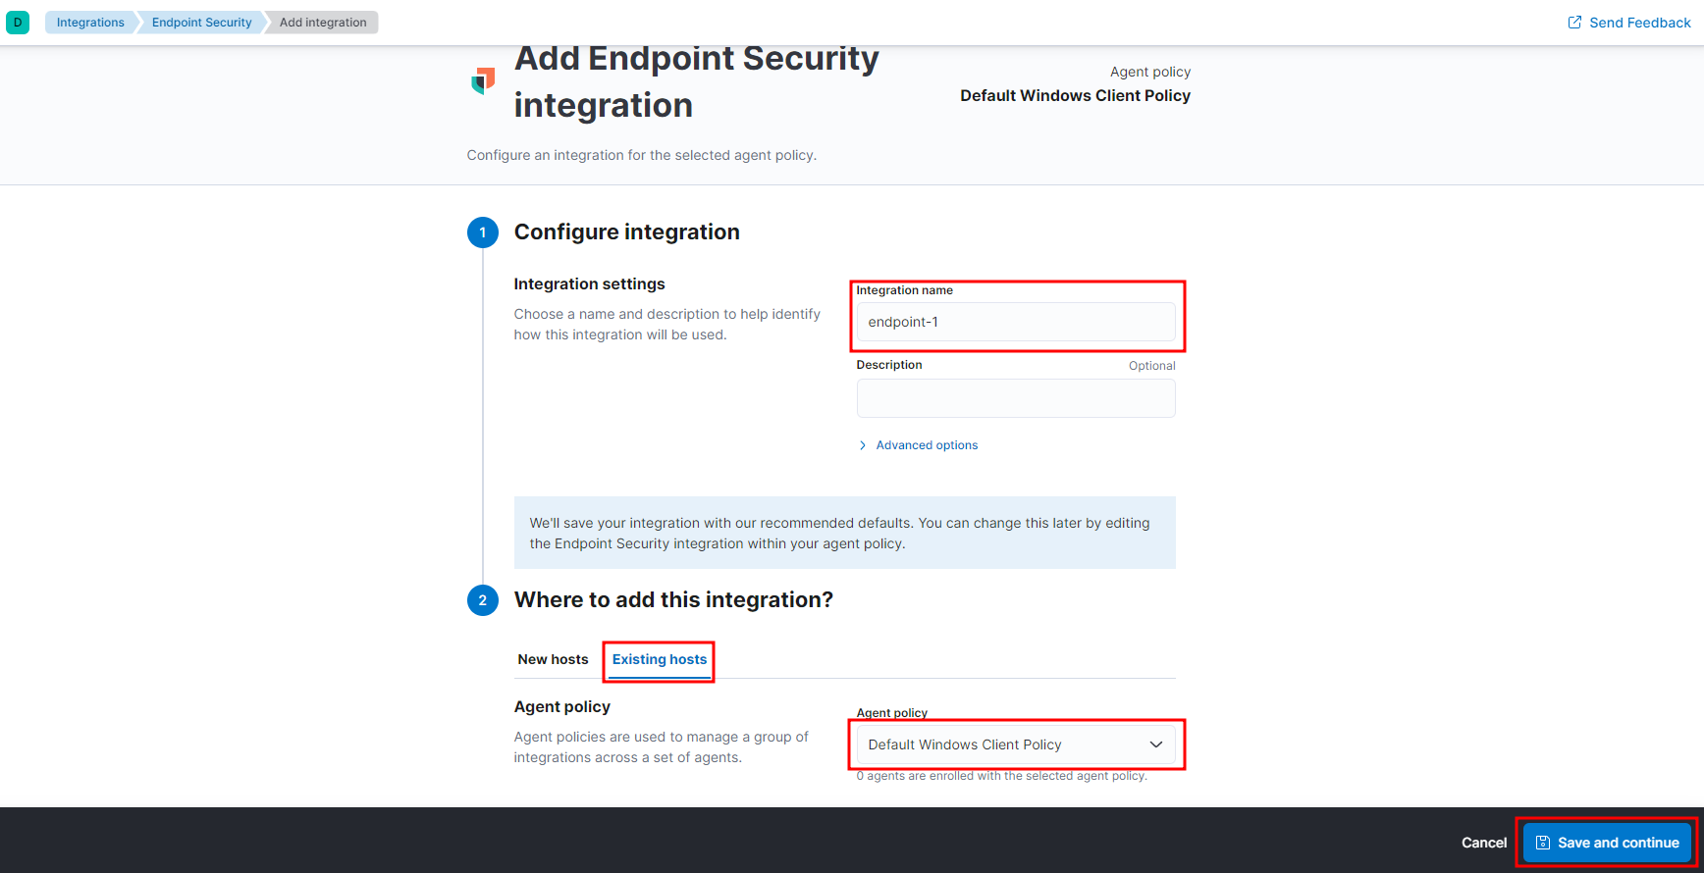Image resolution: width=1704 pixels, height=873 pixels.
Task: Click the Add integration breadcrumb
Action: (323, 23)
